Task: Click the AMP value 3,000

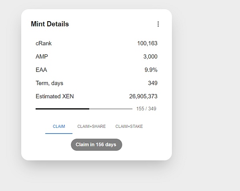Action: pos(150,57)
